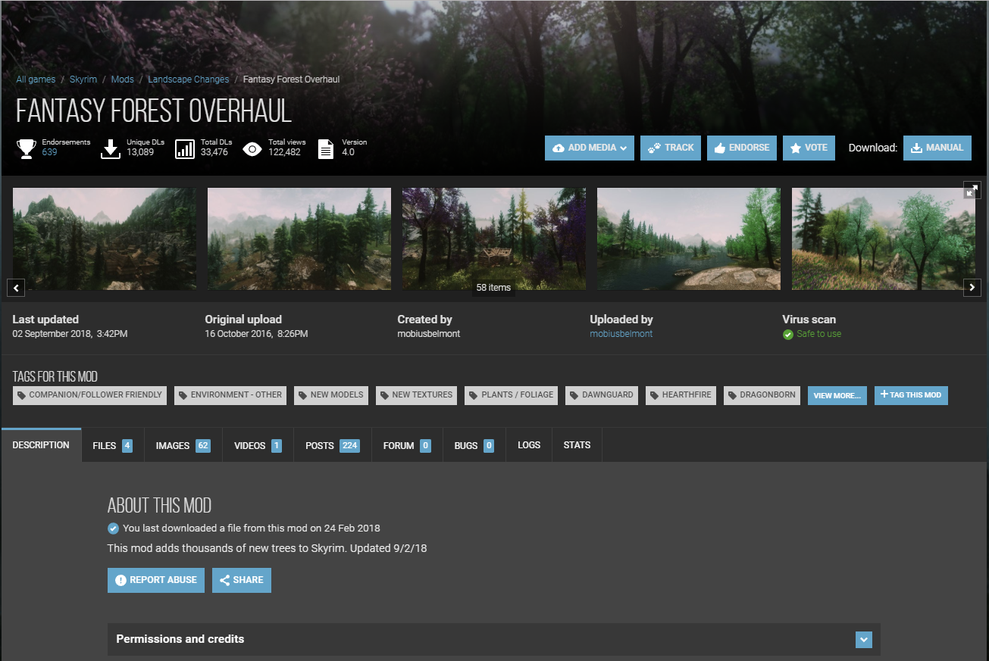
Task: Click the Manual download button
Action: coord(937,148)
